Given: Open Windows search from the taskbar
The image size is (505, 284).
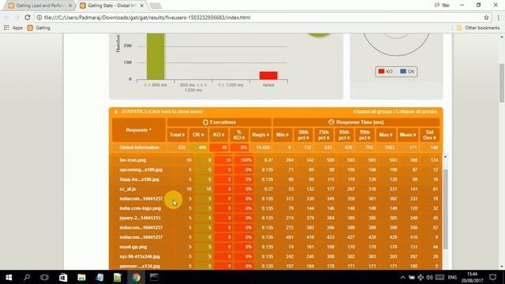Looking at the screenshot, I should coord(27,277).
